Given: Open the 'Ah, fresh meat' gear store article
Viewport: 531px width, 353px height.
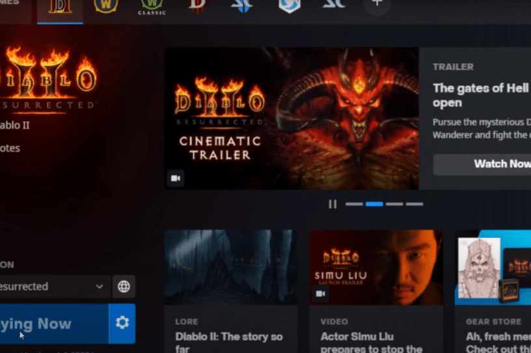Looking at the screenshot, I should coord(498,342).
